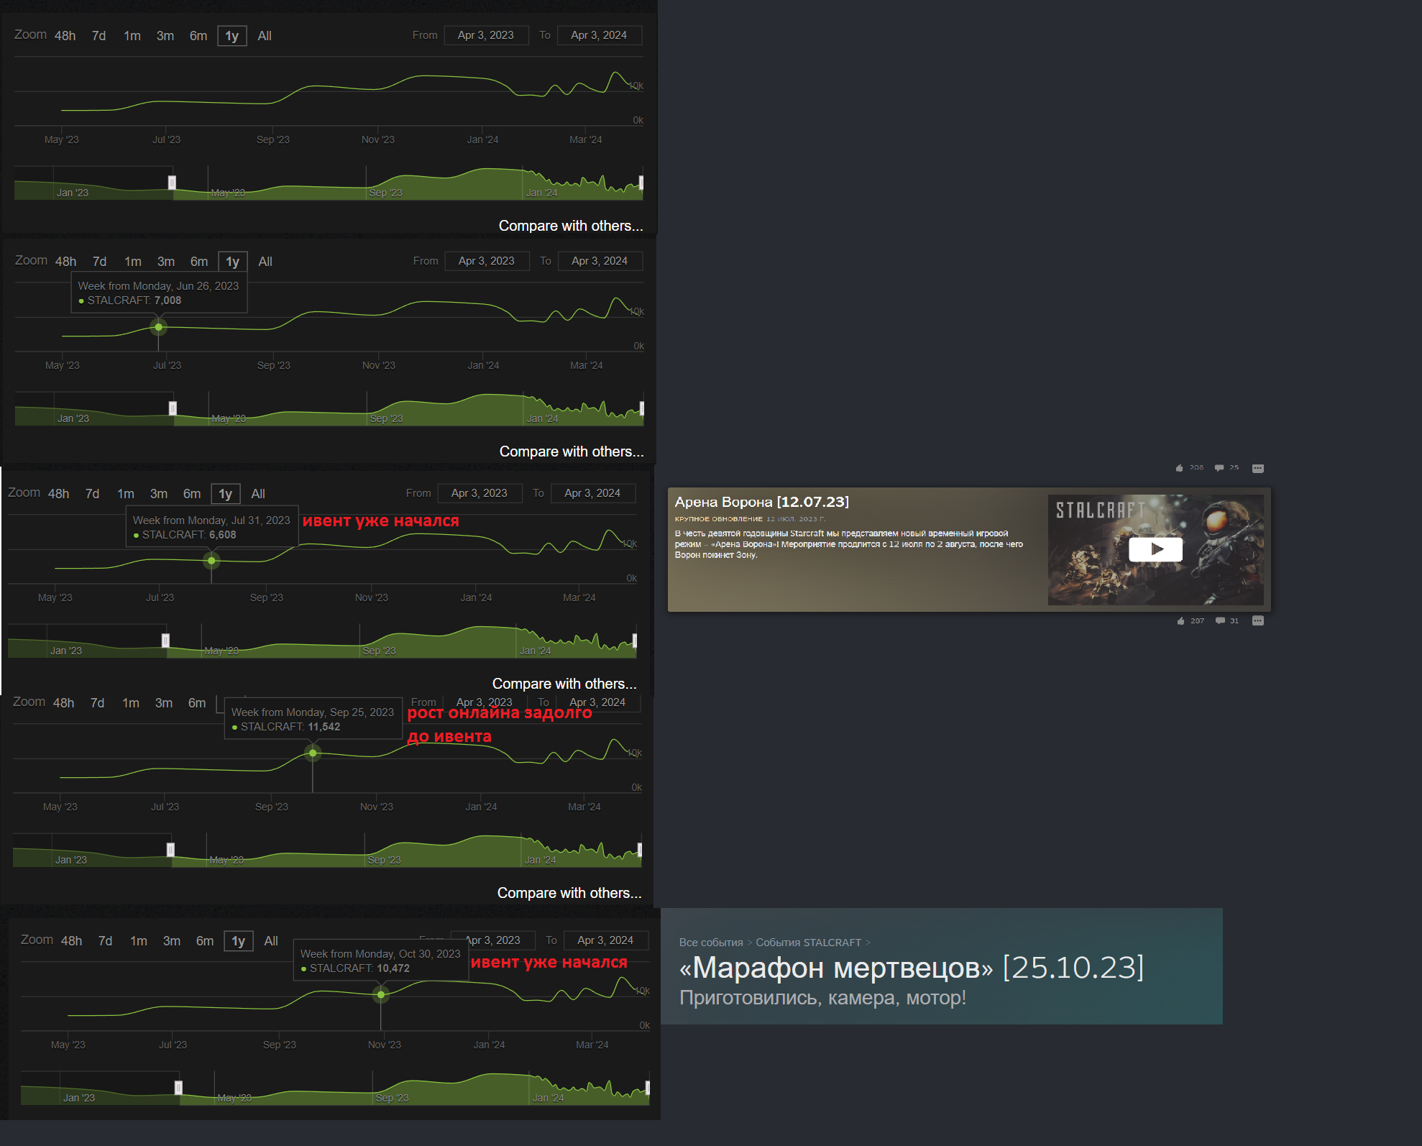Click Compare with others under the Jun 26 chart
This screenshot has height=1146, width=1422.
pos(572,451)
